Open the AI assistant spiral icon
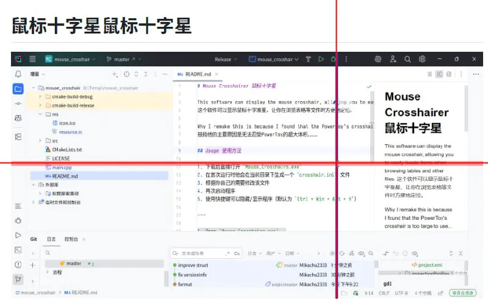This screenshot has height=299, width=488. pos(378,59)
